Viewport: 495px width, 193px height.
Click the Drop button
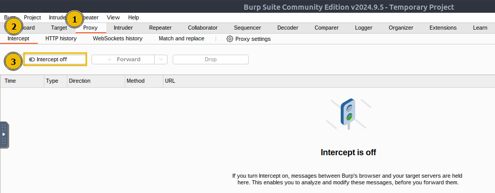tap(210, 59)
